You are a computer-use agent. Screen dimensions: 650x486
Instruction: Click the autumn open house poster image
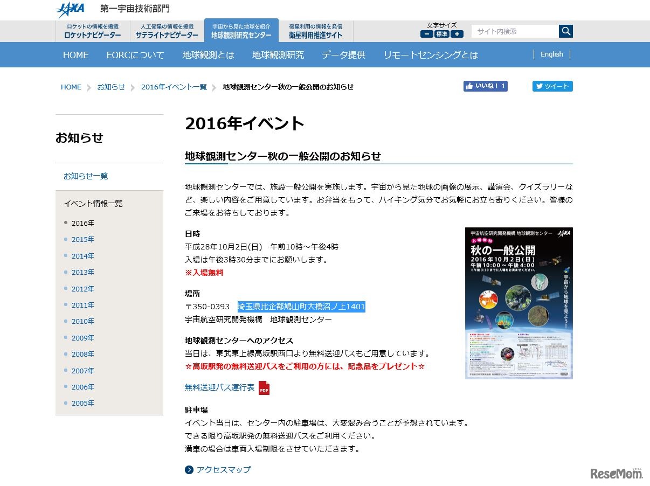pos(519,303)
